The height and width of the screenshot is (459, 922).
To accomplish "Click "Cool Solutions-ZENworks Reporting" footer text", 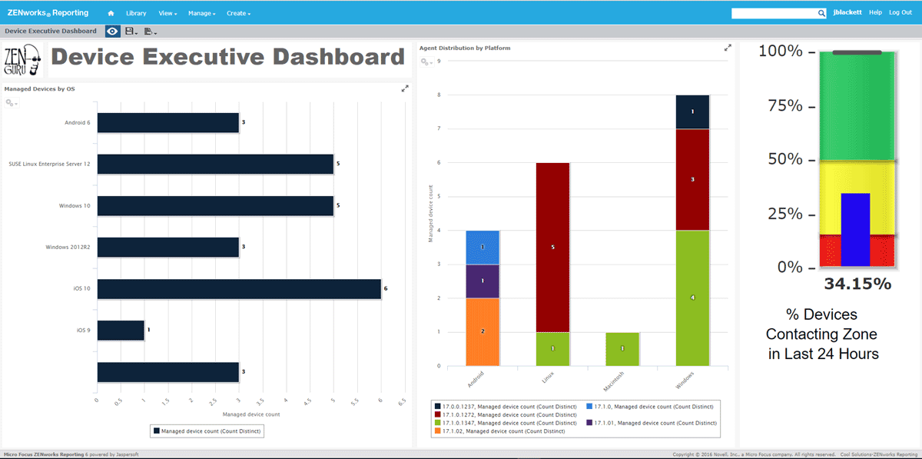I will click(x=879, y=454).
